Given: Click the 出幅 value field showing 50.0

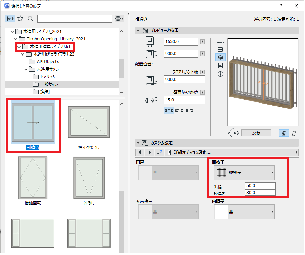Looking at the screenshot, I should click(260, 186).
